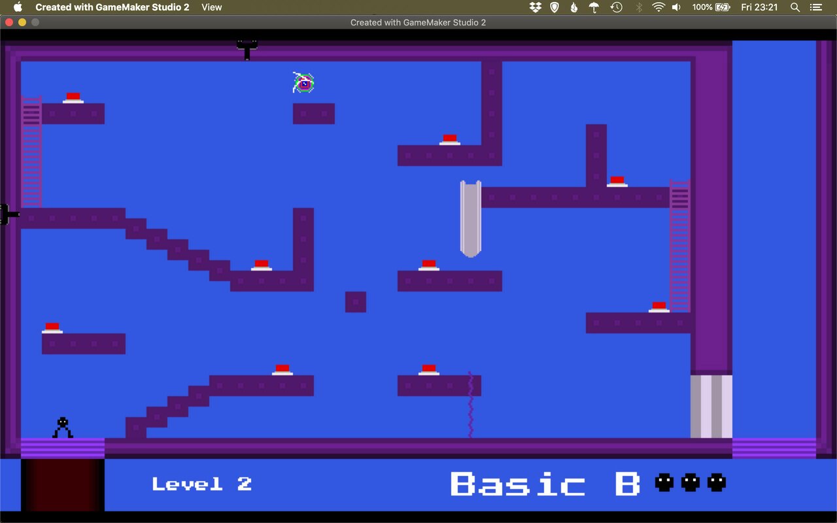Click the red button on the lower-left isolated platform
This screenshot has height=523, width=837.
[x=52, y=328]
